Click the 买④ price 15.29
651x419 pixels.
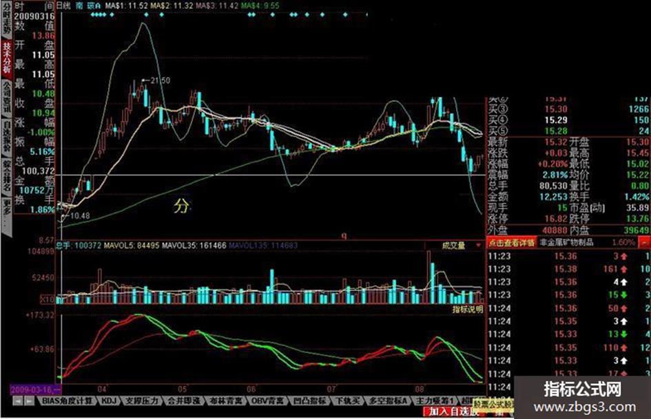555,120
